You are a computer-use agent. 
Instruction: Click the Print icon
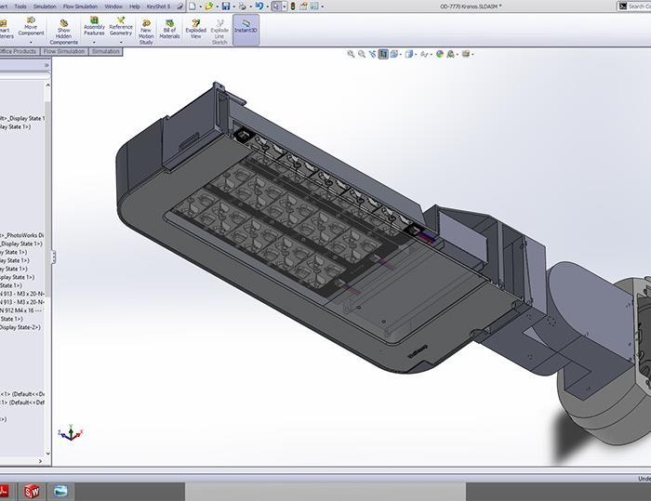pyautogui.click(x=243, y=7)
